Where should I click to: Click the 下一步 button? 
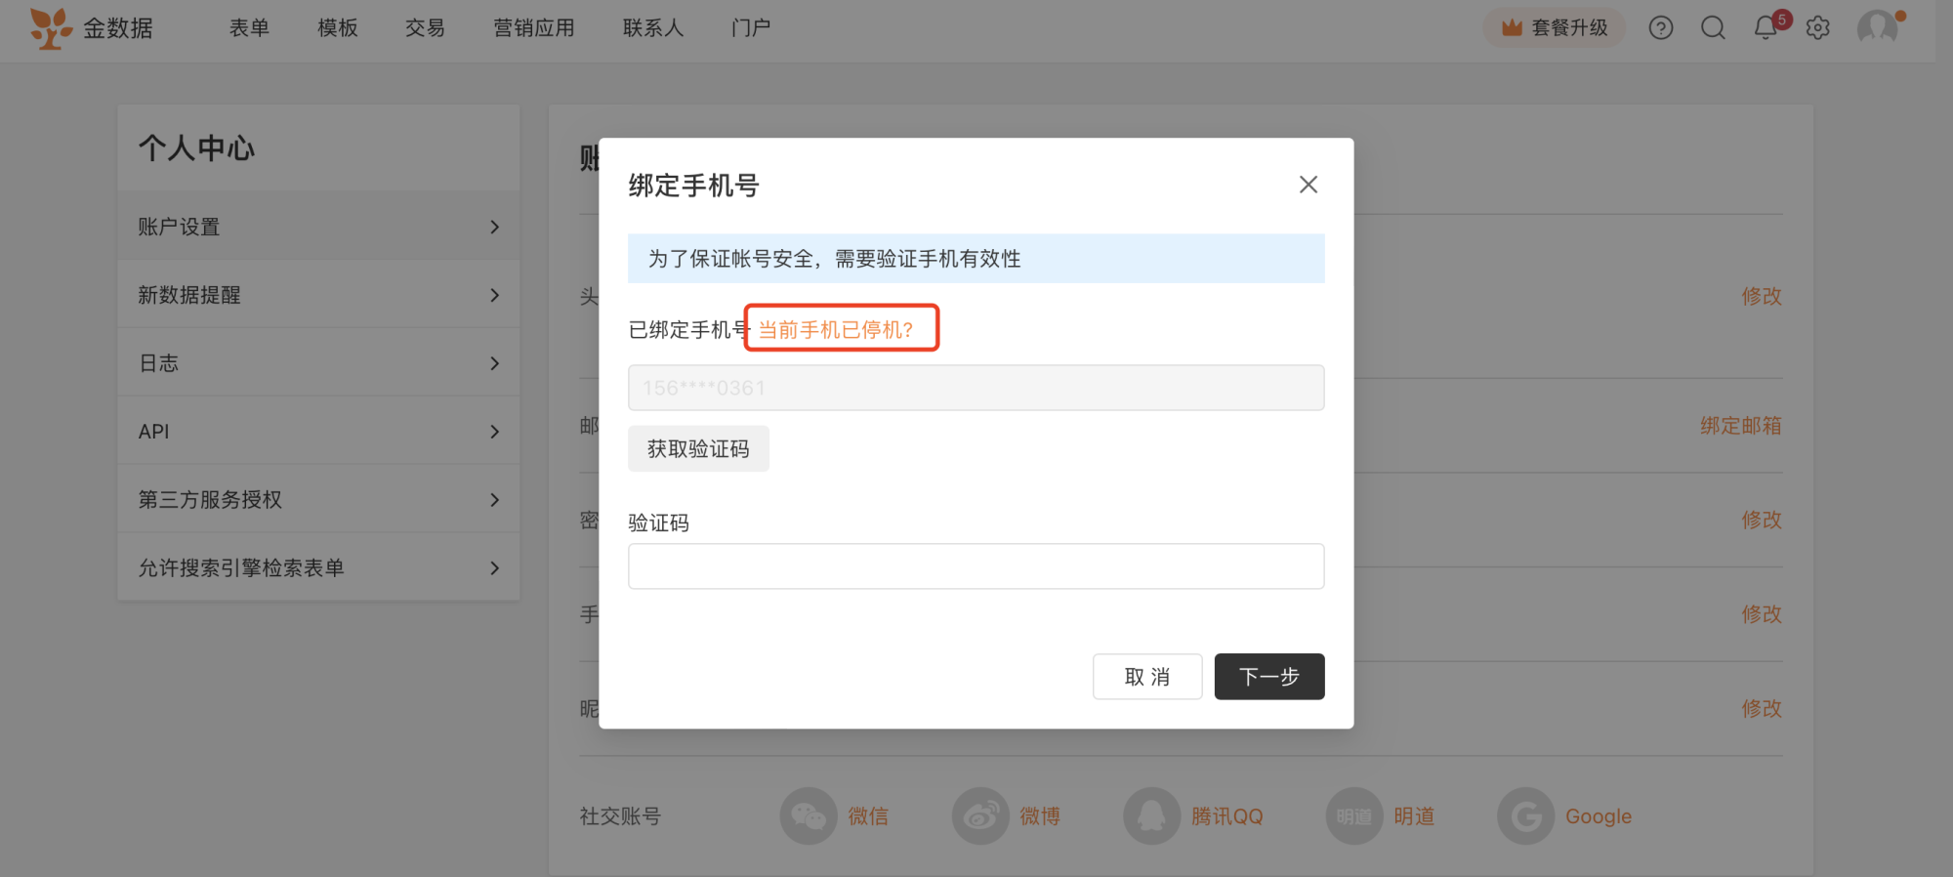[1269, 677]
